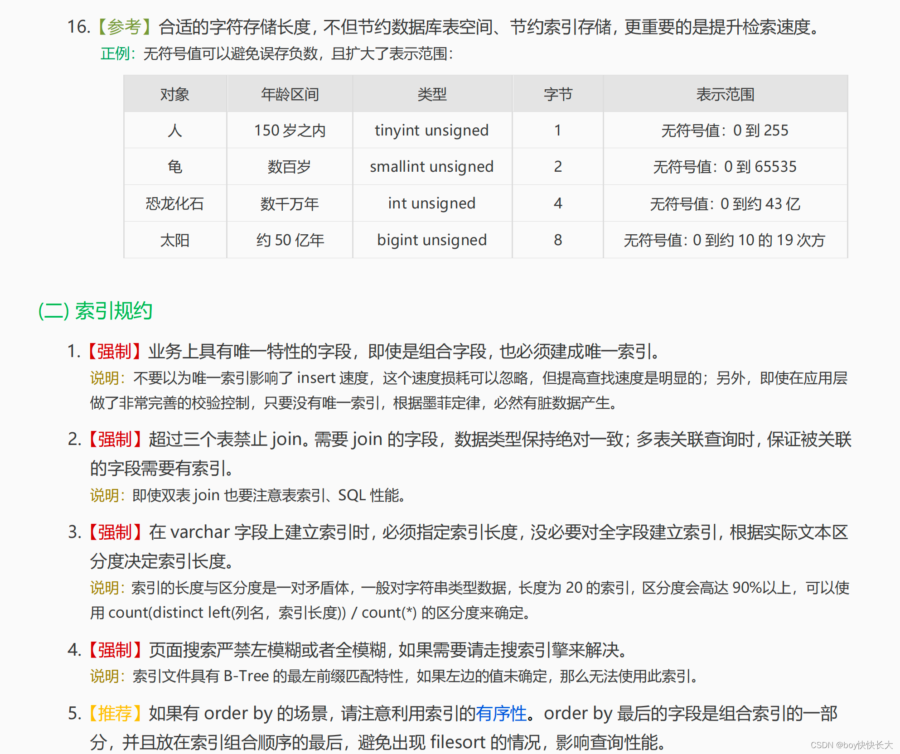Click the '无符号值: 0 到 255' cell
Image resolution: width=900 pixels, height=754 pixels.
tap(725, 130)
